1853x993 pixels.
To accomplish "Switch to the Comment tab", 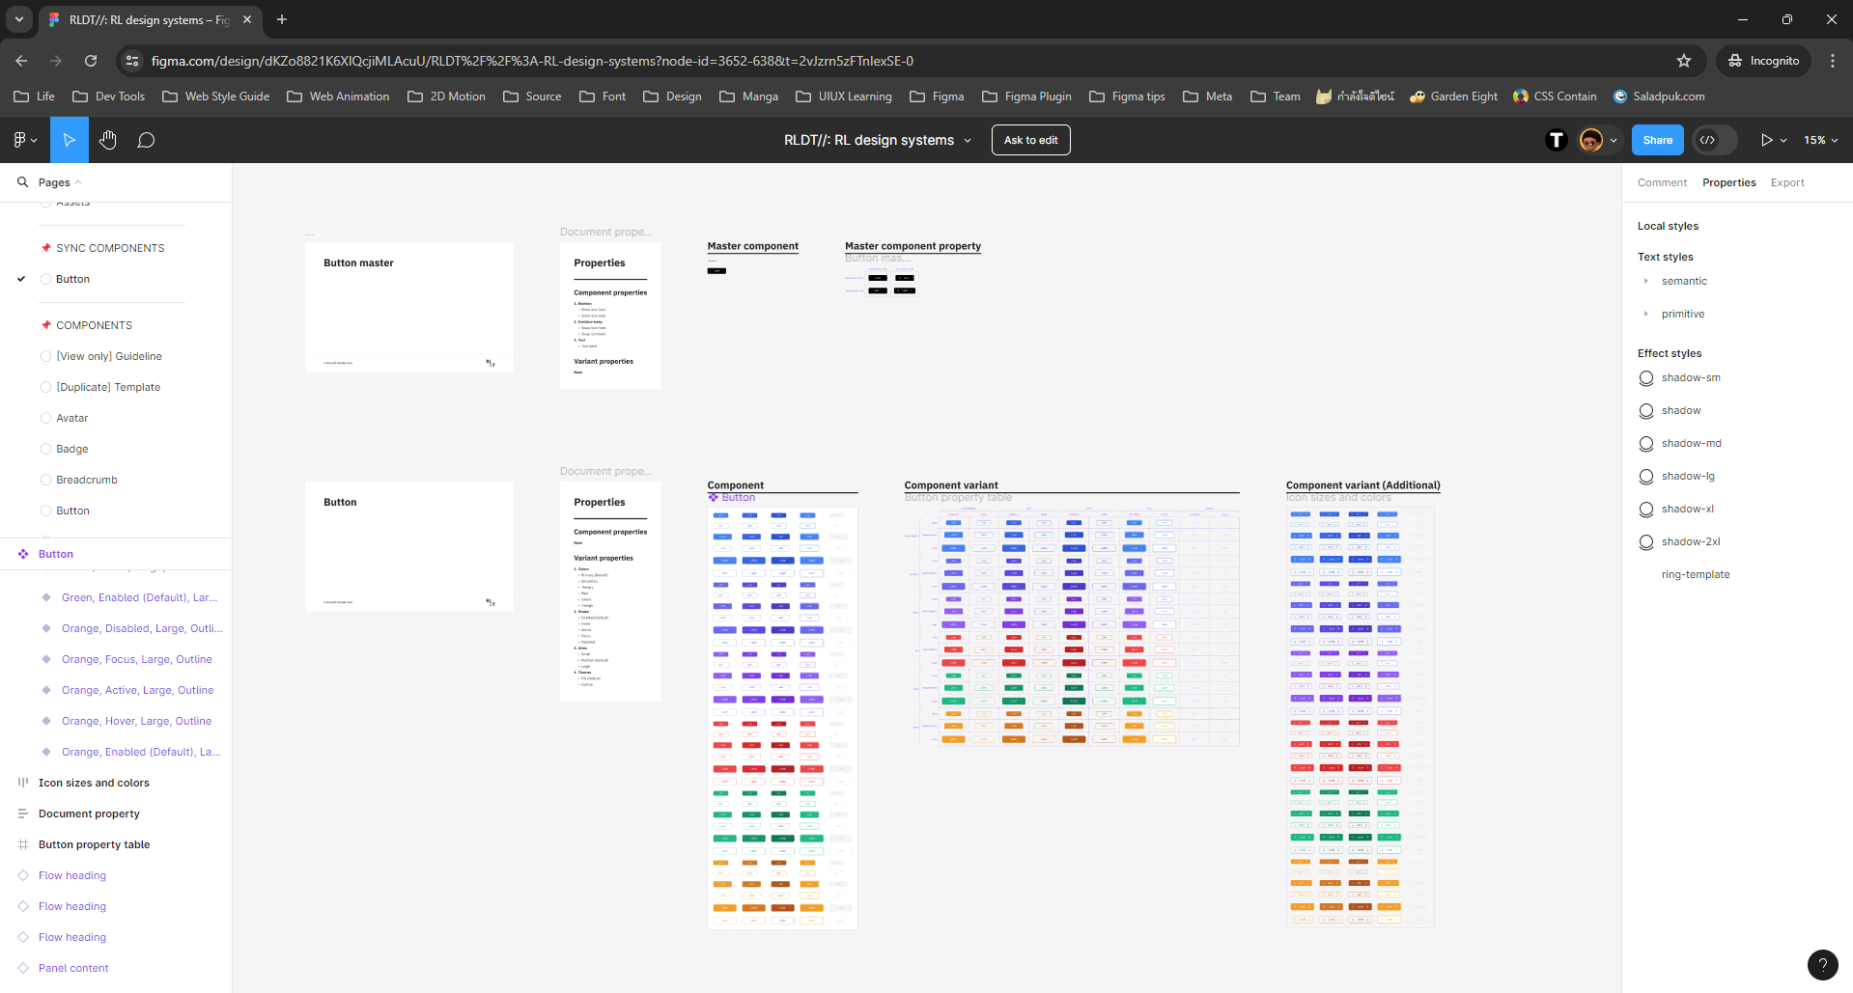I will [x=1662, y=182].
